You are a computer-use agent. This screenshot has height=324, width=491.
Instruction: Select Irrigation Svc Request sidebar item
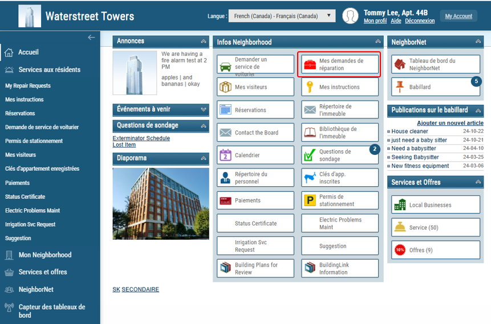click(x=30, y=224)
